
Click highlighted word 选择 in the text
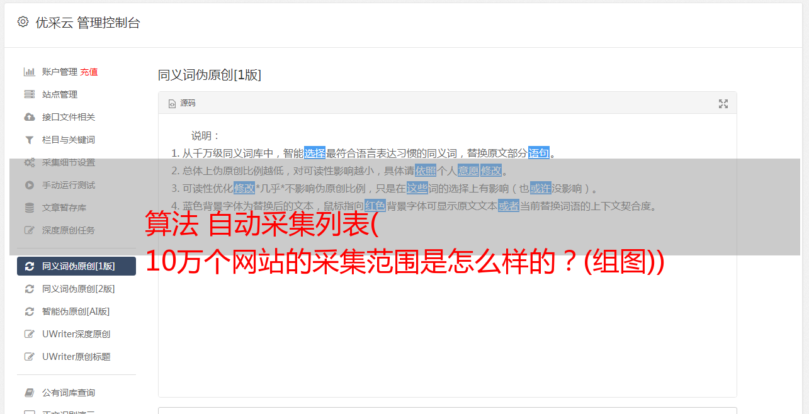tap(315, 153)
